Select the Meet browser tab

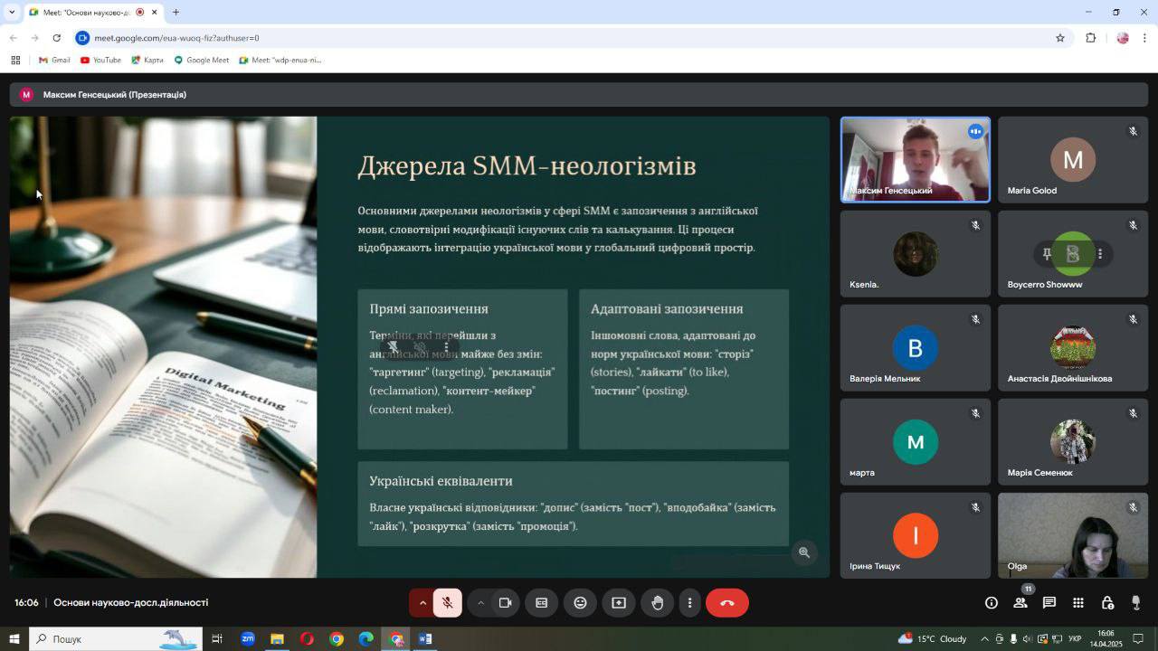[86, 12]
